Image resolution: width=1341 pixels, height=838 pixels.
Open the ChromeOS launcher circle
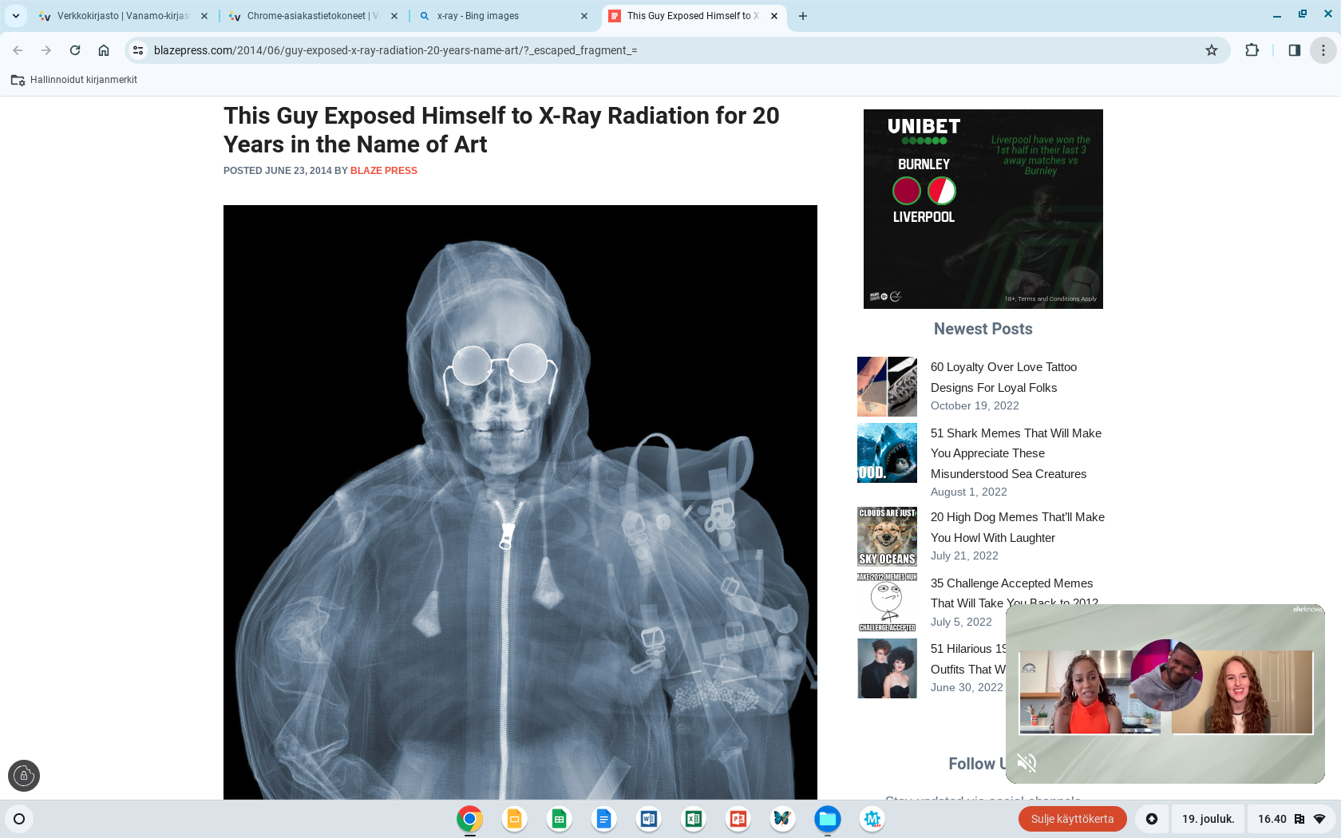pyautogui.click(x=19, y=819)
